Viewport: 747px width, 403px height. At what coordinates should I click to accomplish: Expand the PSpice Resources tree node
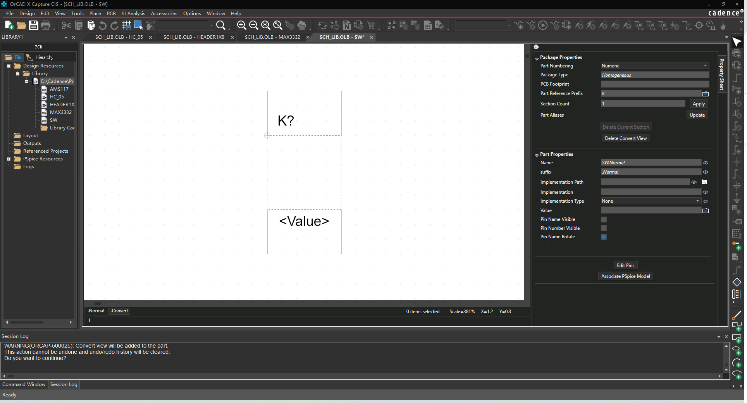pos(9,159)
